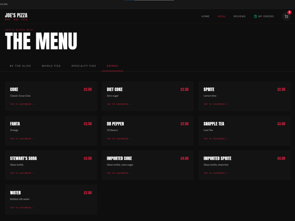Click "The Menu" page heading
The image size is (295, 221).
coord(41,41)
